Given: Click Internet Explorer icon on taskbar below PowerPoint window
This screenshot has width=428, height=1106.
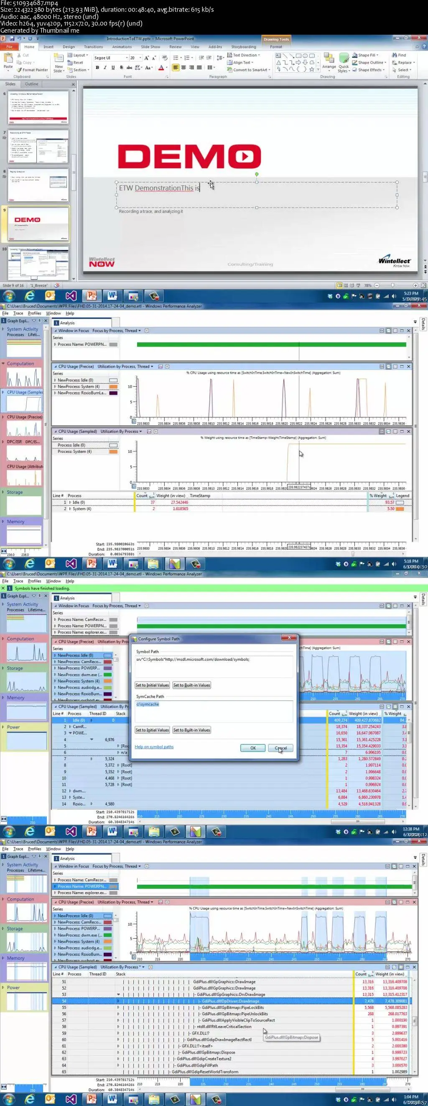Looking at the screenshot, I should 30,296.
